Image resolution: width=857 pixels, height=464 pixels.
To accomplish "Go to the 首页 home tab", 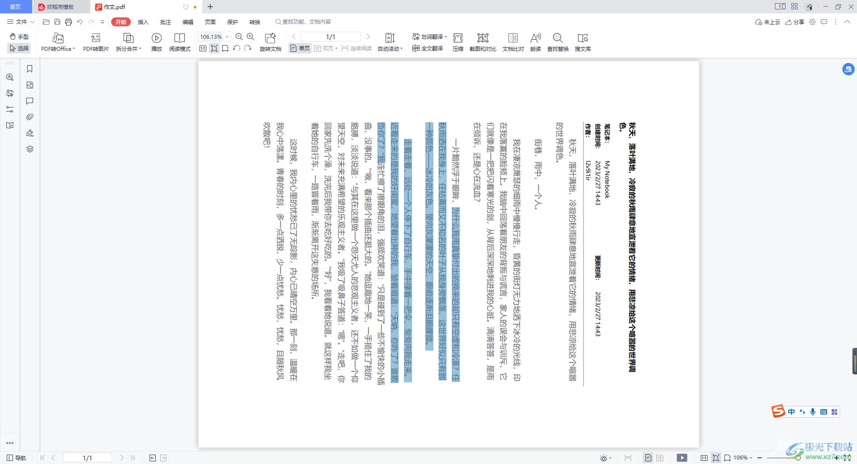I will pos(15,7).
